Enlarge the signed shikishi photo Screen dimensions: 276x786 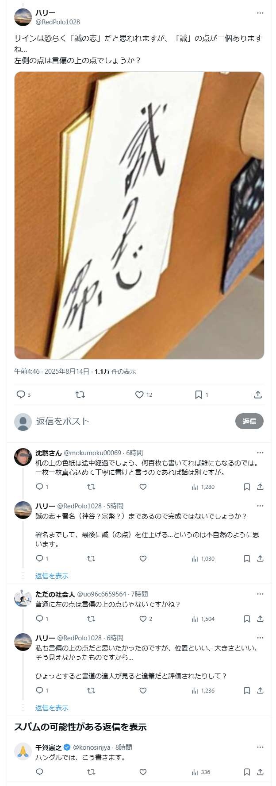(139, 215)
